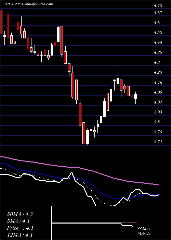The width and height of the screenshot is (171, 240).
Task: Select the 4.6 price axis label
Action: click(x=157, y=23)
